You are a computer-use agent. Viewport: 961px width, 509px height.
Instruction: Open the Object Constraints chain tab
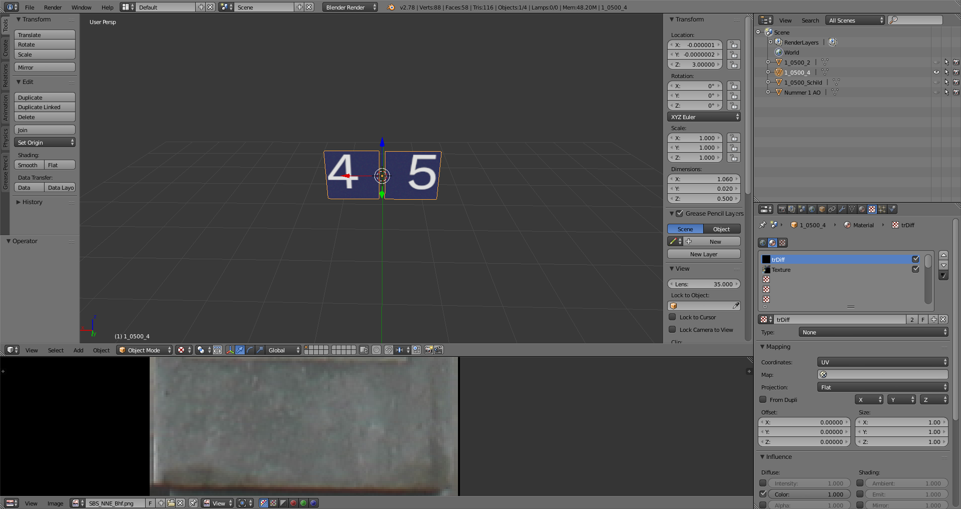[832, 209]
